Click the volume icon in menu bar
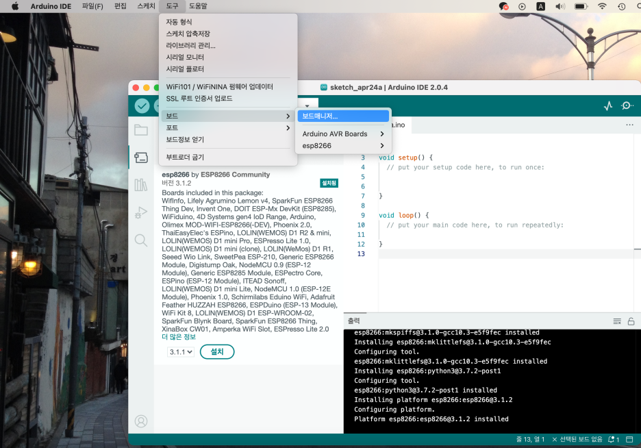641x448 pixels. tap(560, 6)
